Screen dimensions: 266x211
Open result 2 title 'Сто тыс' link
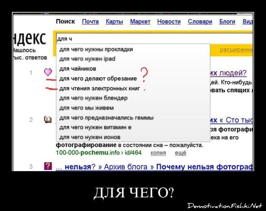coord(231,120)
